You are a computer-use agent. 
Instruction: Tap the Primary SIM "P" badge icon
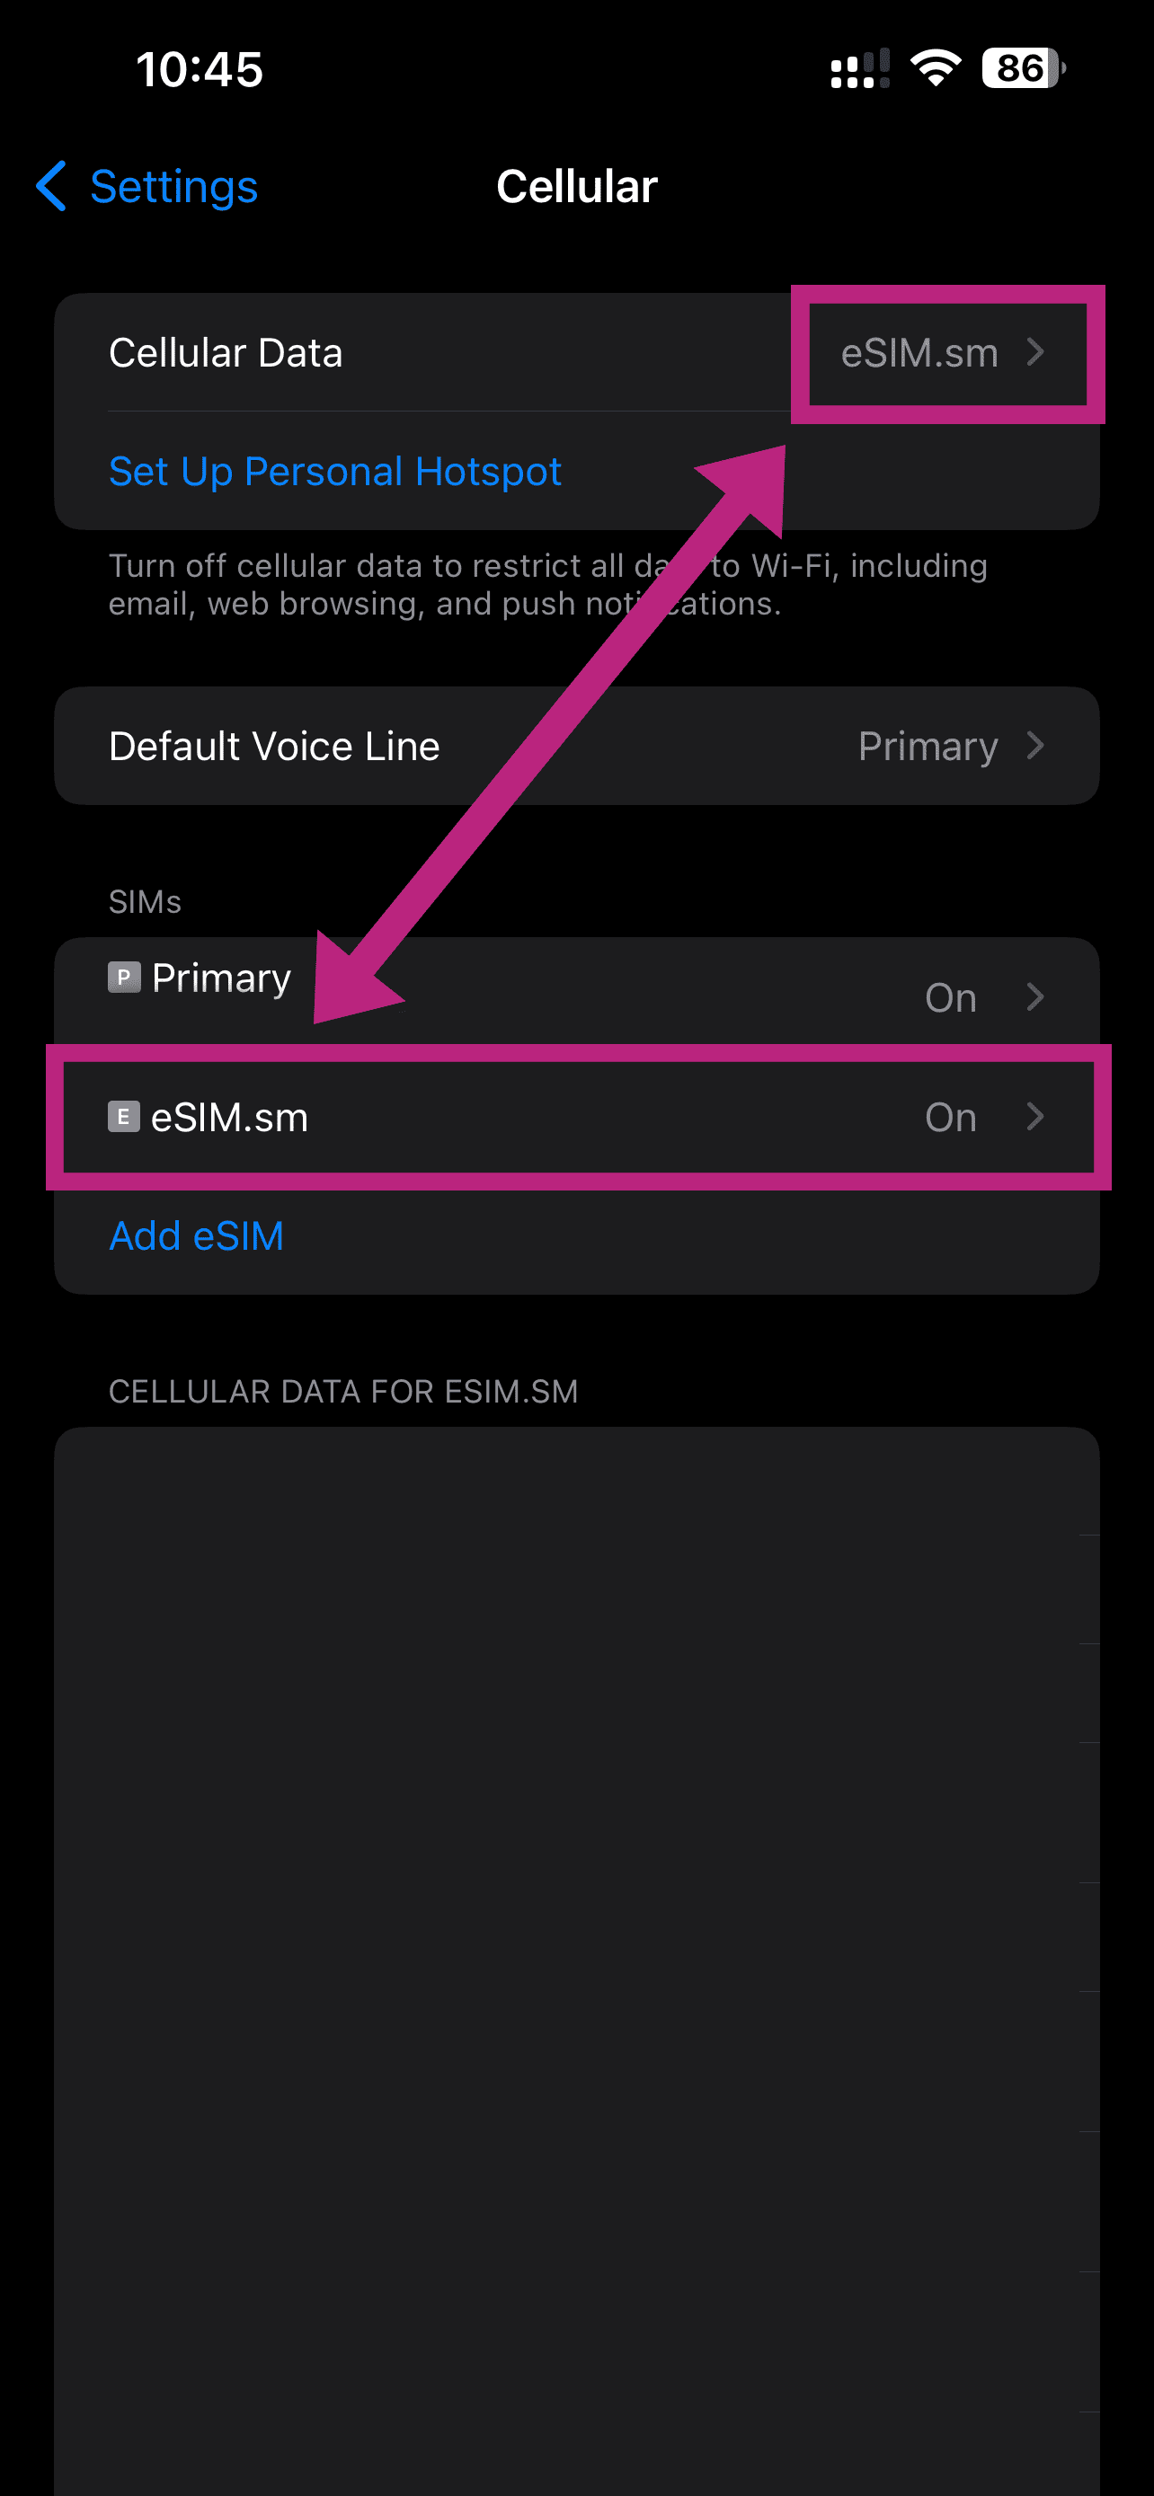click(124, 977)
